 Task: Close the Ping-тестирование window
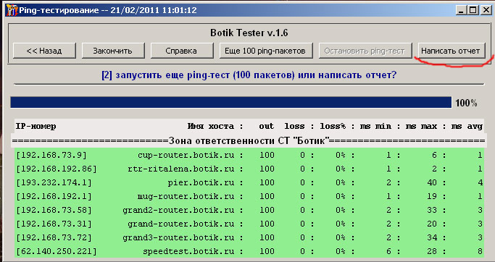(x=486, y=10)
